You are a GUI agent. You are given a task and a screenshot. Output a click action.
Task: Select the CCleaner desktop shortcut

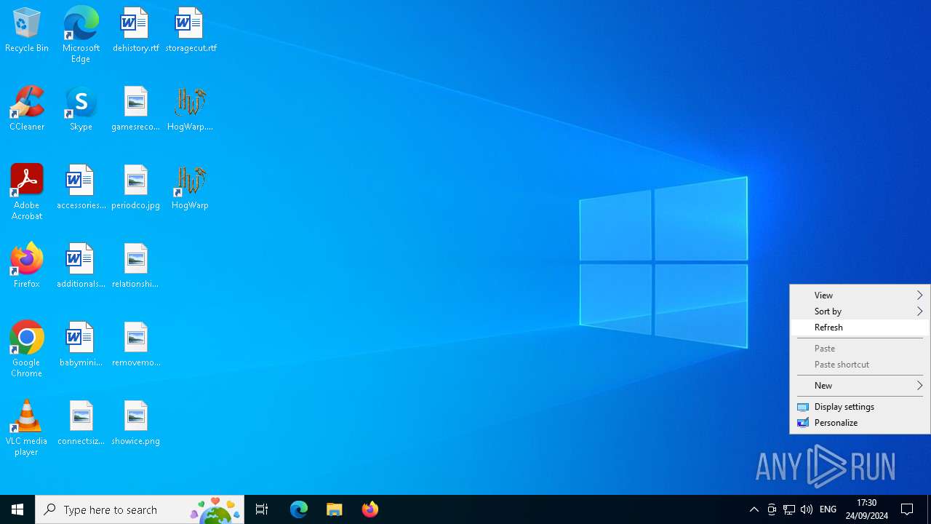click(x=27, y=109)
